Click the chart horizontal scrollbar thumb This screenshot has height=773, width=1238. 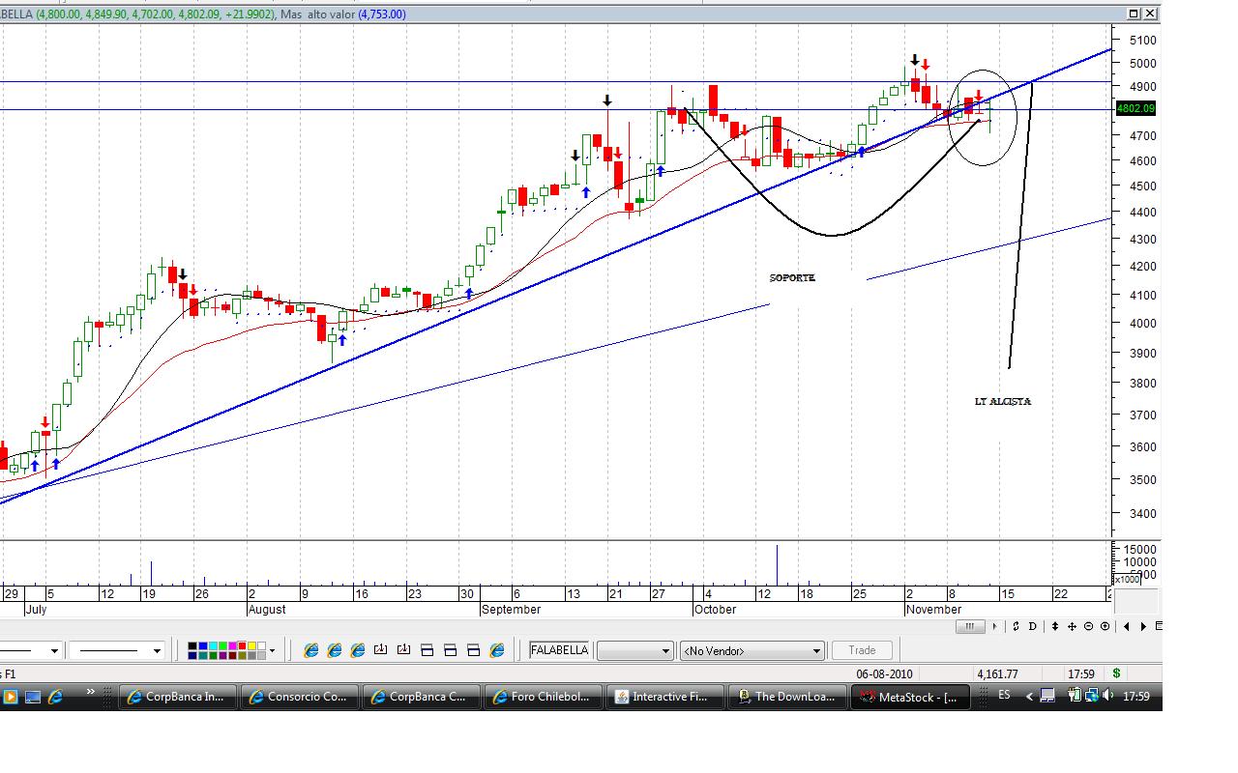[970, 626]
